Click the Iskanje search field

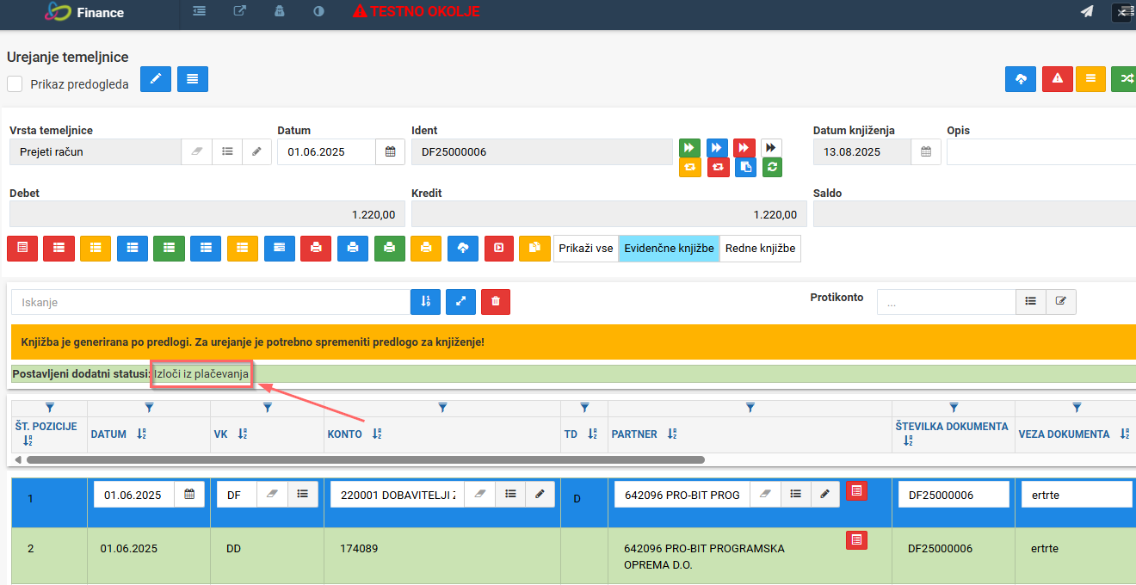pyautogui.click(x=211, y=302)
